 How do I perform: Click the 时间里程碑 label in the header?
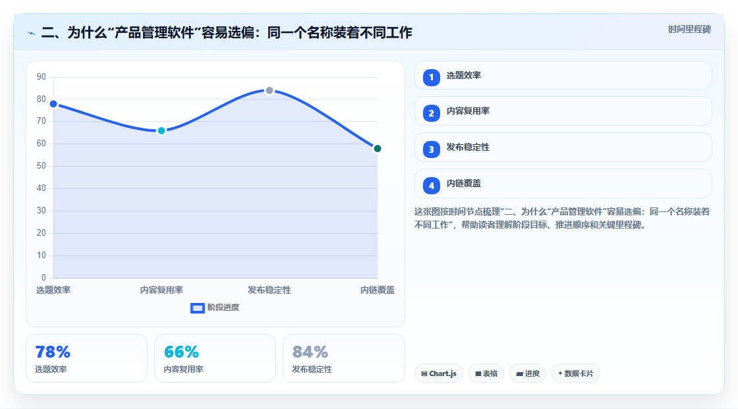689,29
